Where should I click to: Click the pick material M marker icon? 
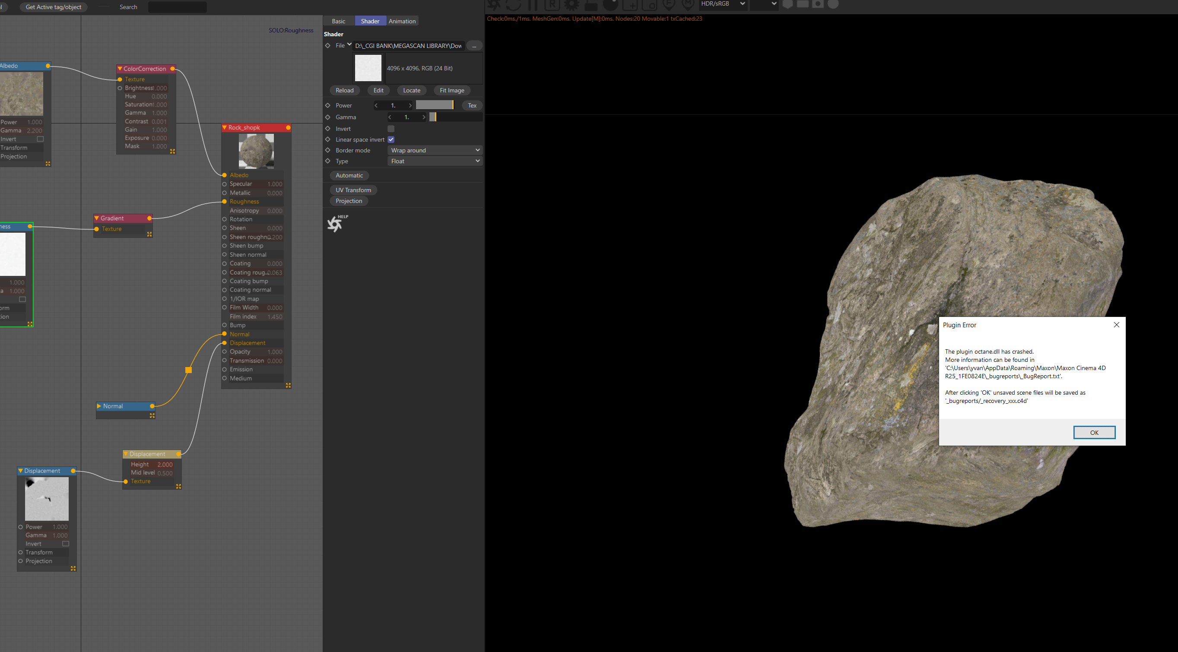pos(688,5)
